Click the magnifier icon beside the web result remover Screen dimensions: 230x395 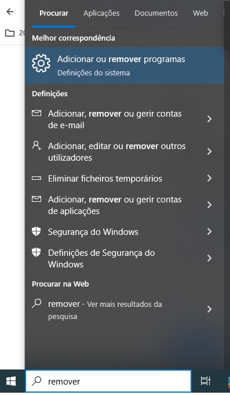tap(36, 303)
